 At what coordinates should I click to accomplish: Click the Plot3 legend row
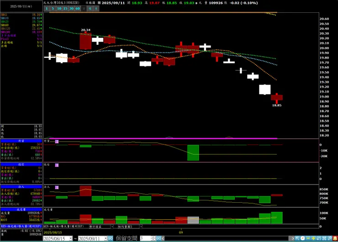21,39
